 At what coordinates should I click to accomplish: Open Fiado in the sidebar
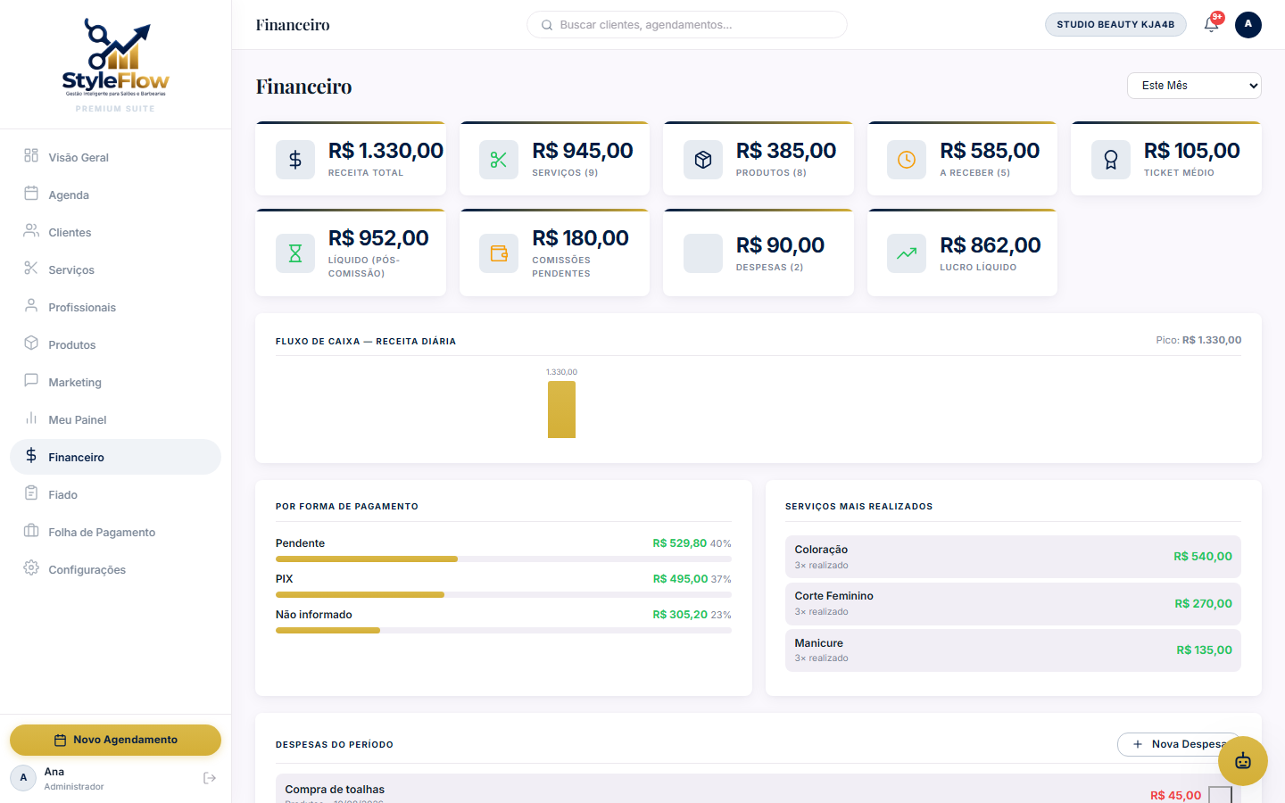115,494
